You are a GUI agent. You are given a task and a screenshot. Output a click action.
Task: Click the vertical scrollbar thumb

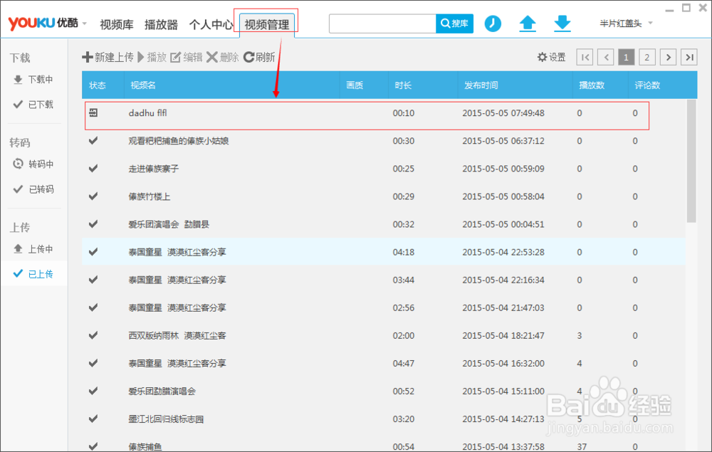691,161
